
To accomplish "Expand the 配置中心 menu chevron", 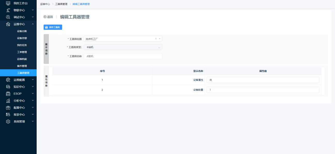I will [33, 108].
